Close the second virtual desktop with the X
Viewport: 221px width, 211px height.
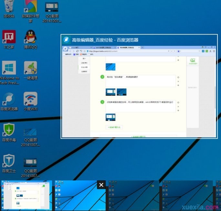tap(101, 185)
